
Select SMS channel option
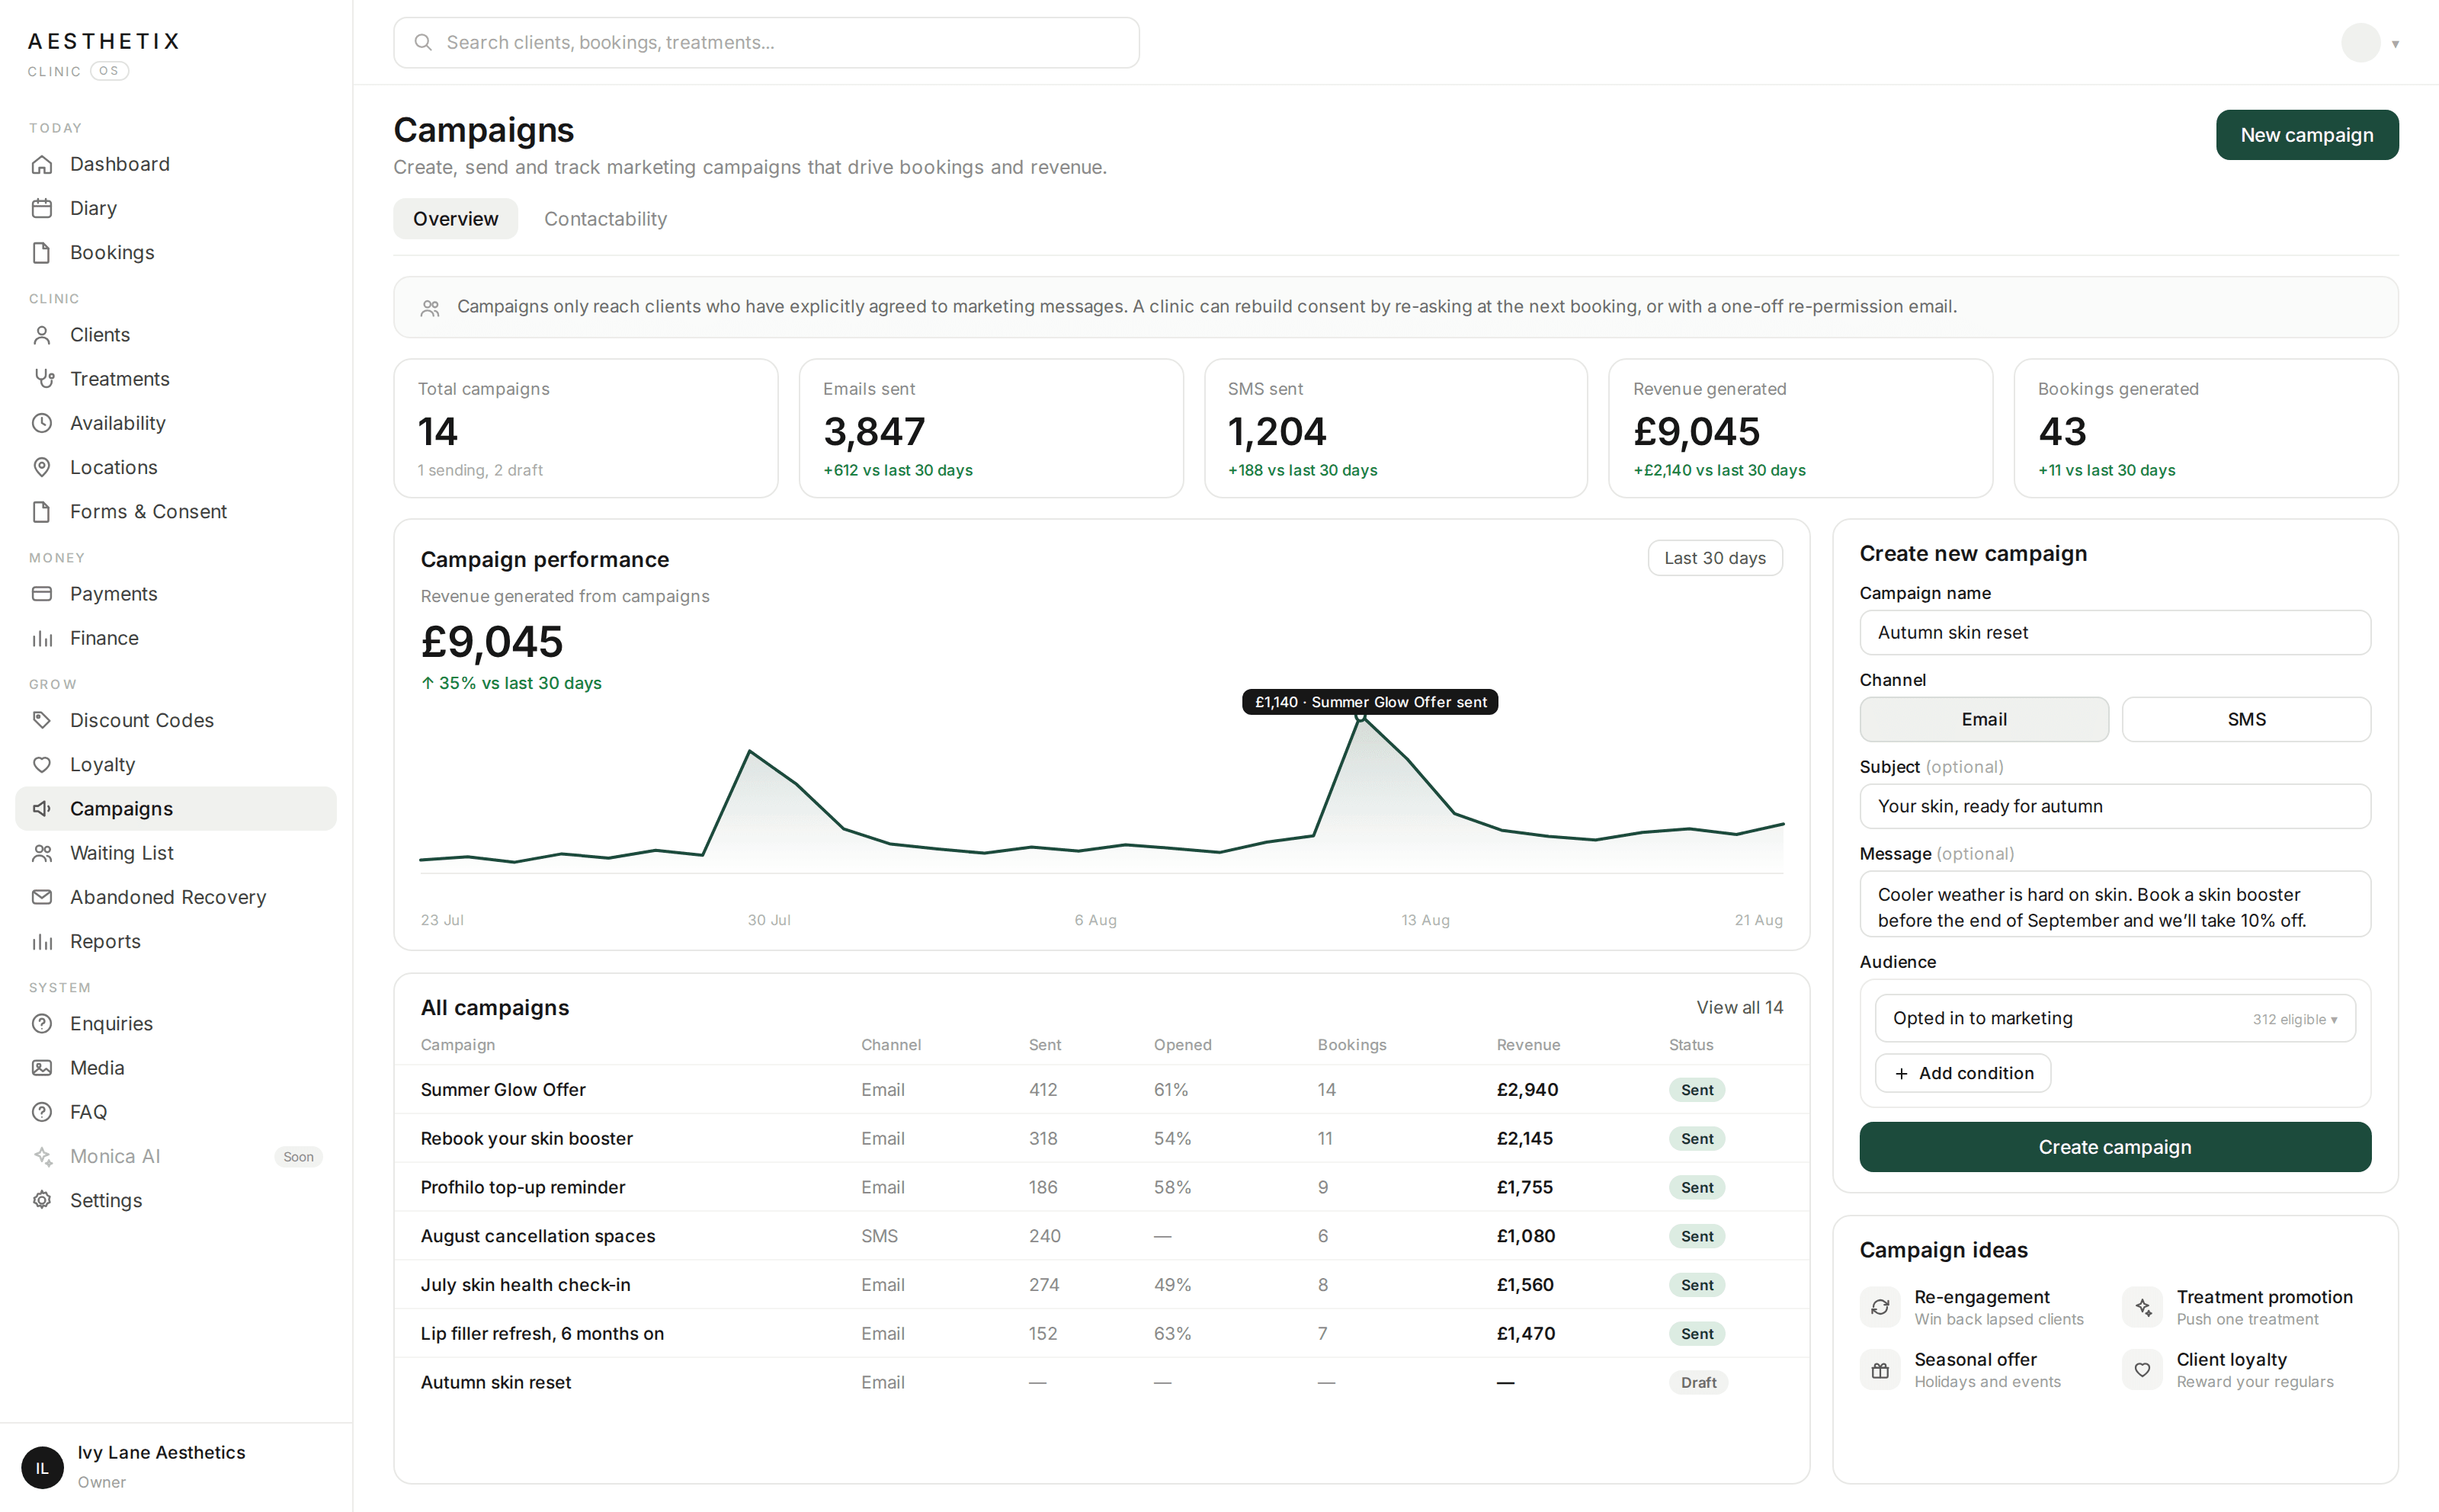coord(2246,719)
